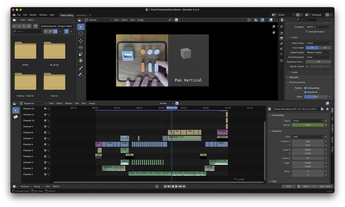Mute Channel 8 checkbox
Viewport: 345px width, 207px height.
click(45, 132)
